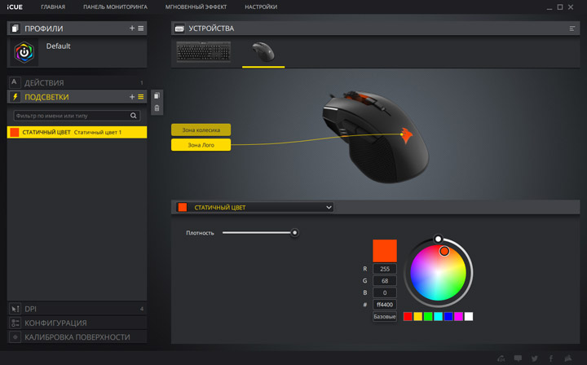Choose the blue base color swatch
The width and height of the screenshot is (587, 365).
(x=448, y=316)
